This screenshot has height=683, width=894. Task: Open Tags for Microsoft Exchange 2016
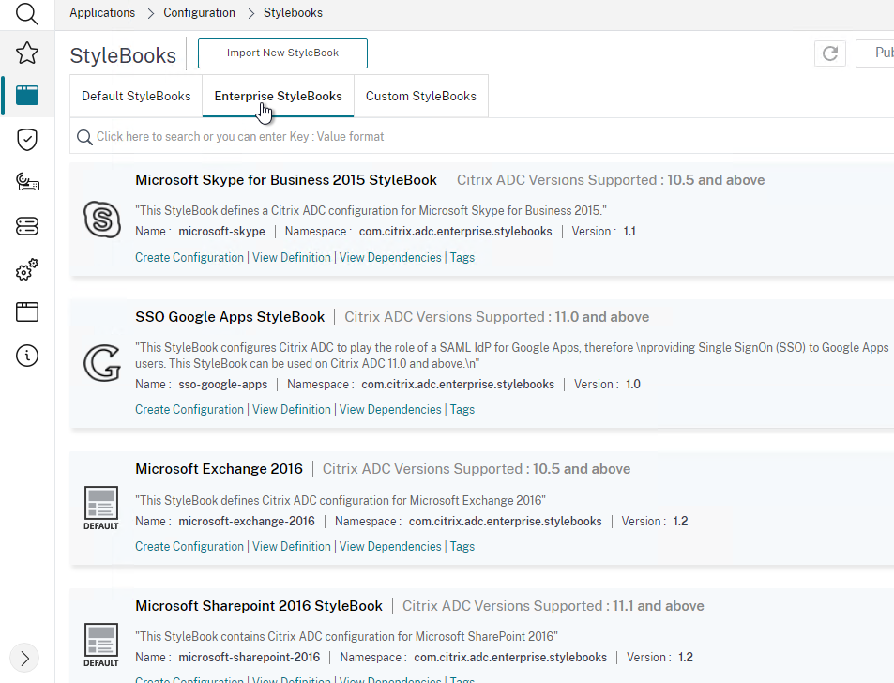tap(462, 546)
